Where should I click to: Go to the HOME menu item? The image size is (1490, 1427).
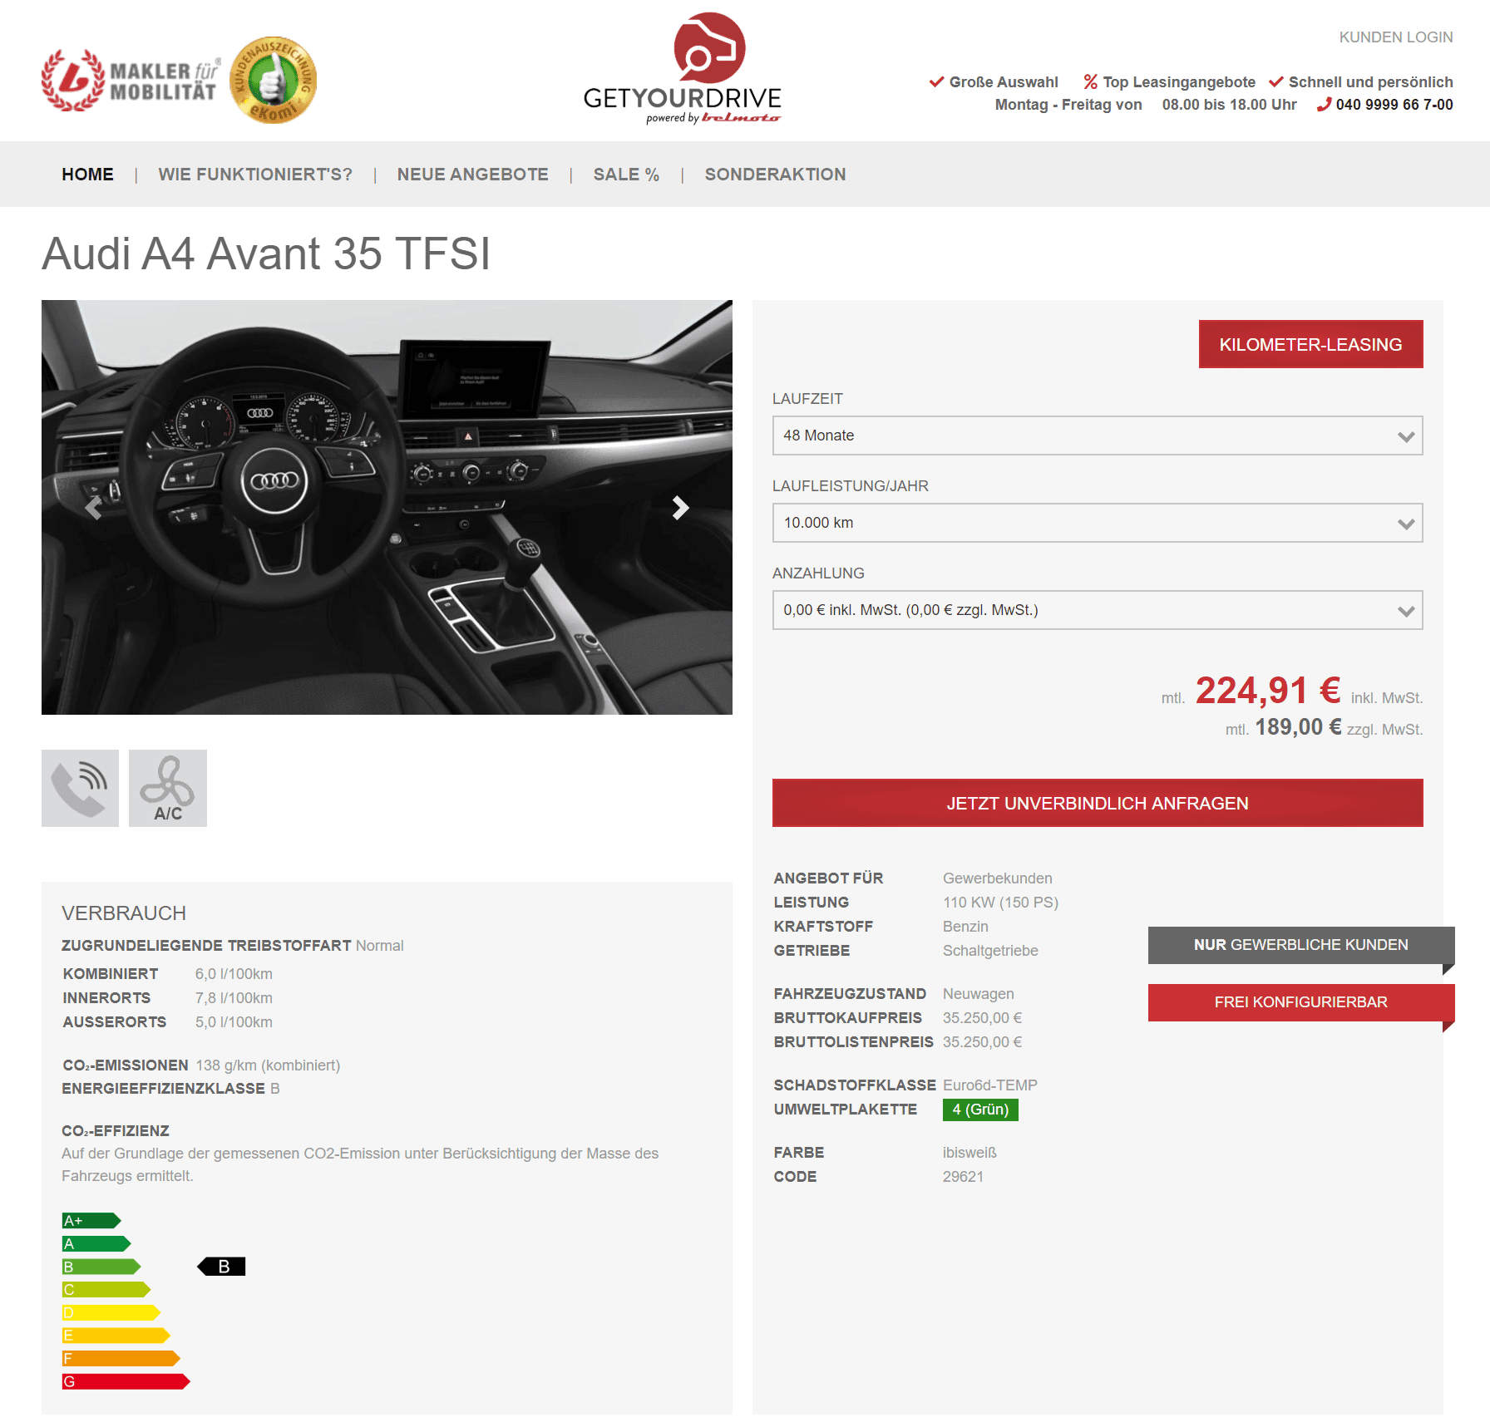click(x=87, y=175)
